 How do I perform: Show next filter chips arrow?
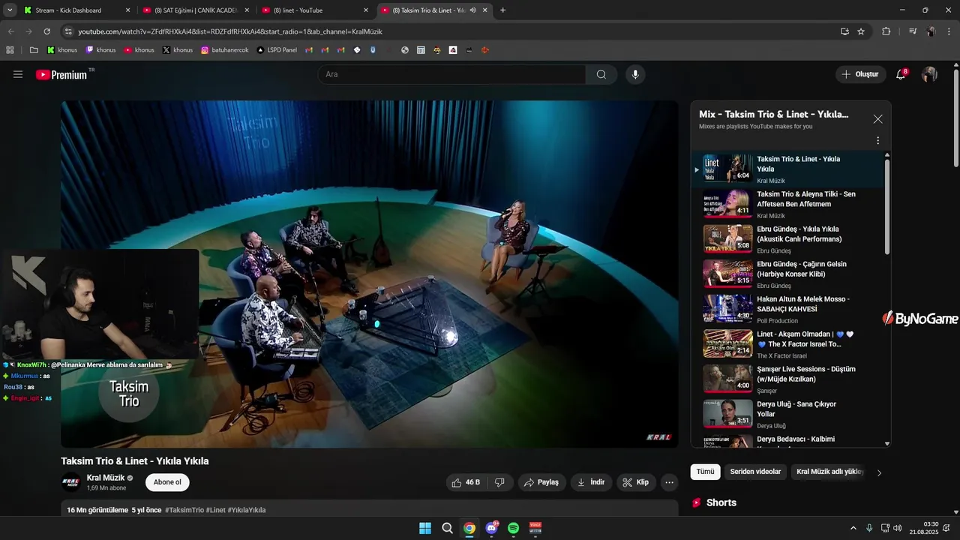879,472
